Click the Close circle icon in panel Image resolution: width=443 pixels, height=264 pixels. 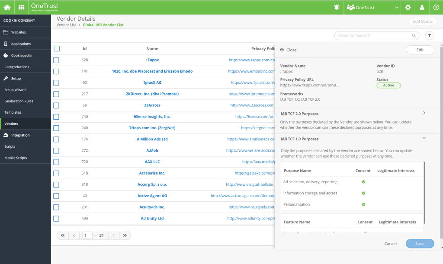(x=282, y=50)
